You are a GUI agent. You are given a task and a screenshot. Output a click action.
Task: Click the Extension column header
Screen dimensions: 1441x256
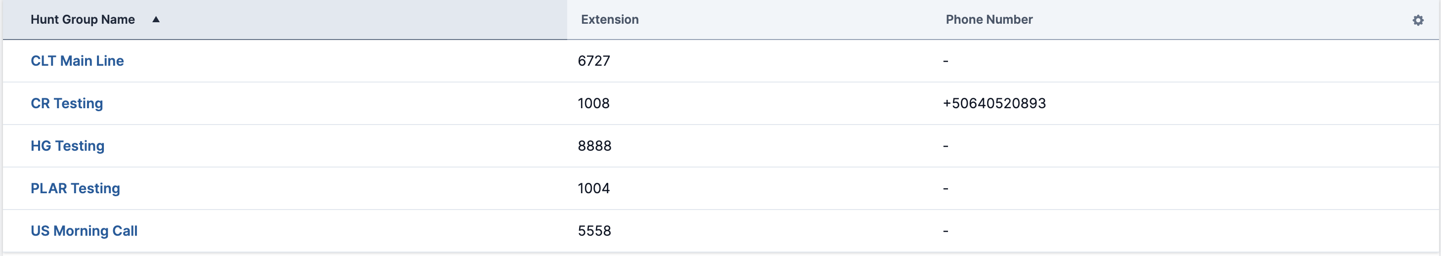(x=610, y=20)
